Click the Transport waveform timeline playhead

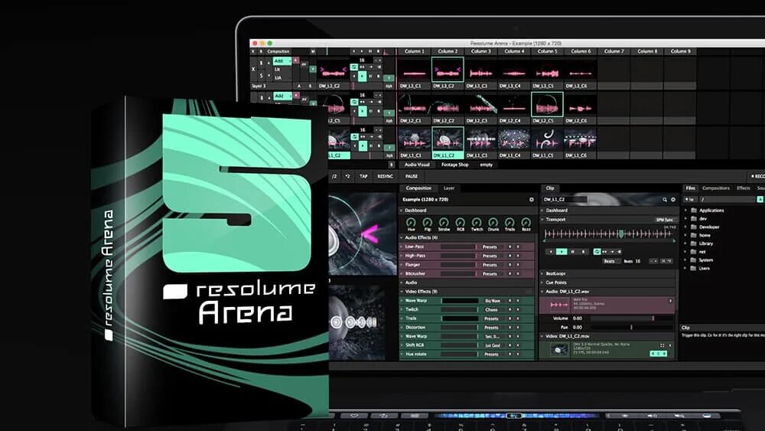coord(621,234)
